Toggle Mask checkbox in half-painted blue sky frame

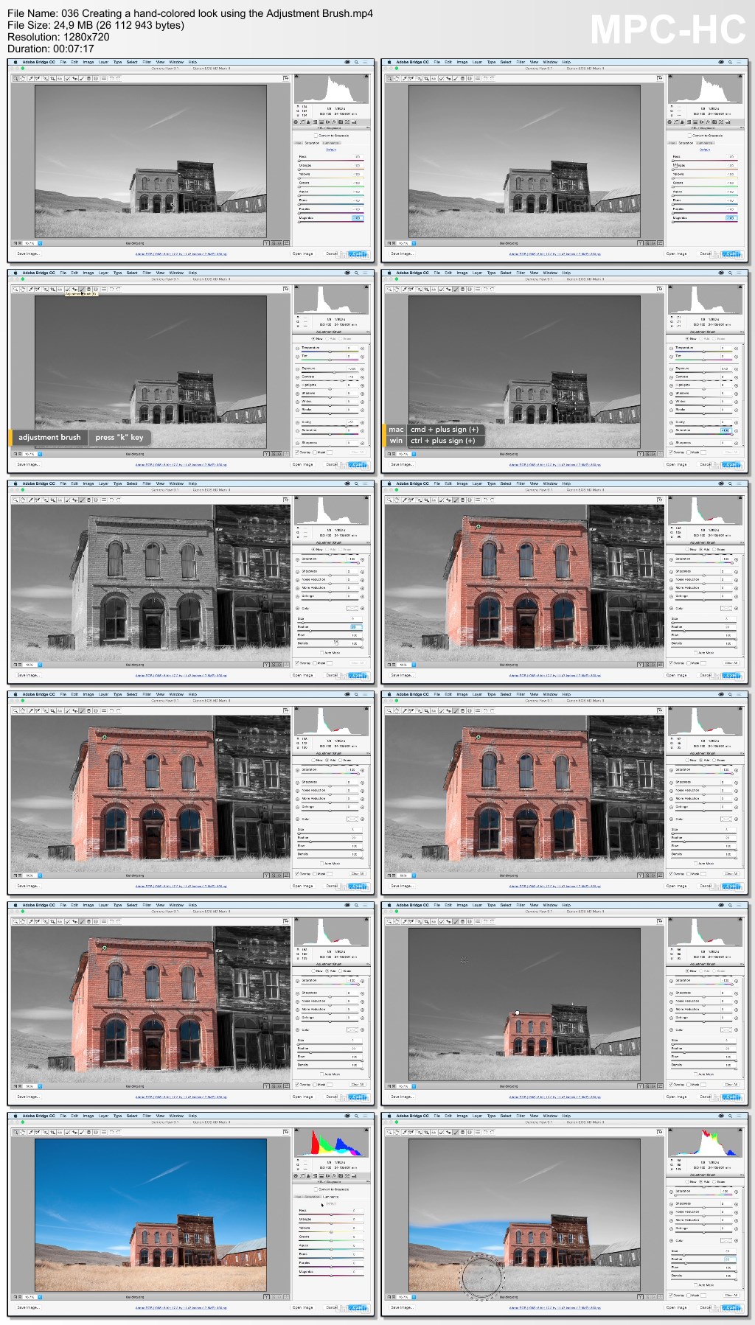(689, 1296)
